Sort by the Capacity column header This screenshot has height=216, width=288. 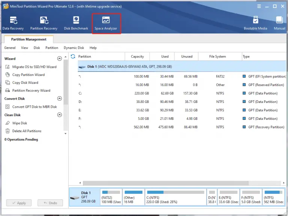tap(137, 56)
